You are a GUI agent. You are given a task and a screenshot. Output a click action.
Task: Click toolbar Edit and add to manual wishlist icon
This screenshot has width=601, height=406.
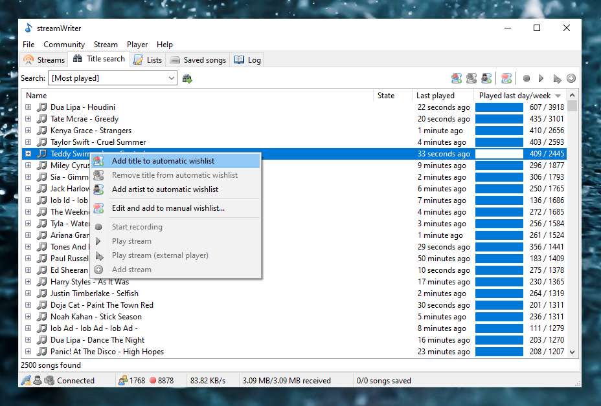[x=506, y=78]
